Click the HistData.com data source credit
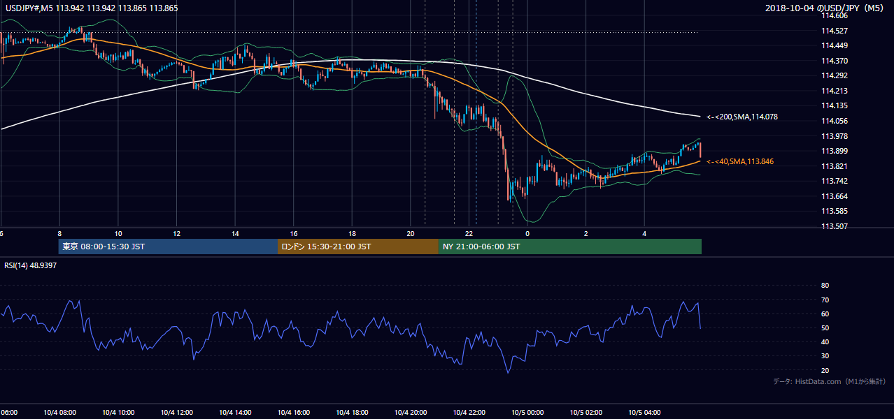The width and height of the screenshot is (894, 419). [x=830, y=381]
